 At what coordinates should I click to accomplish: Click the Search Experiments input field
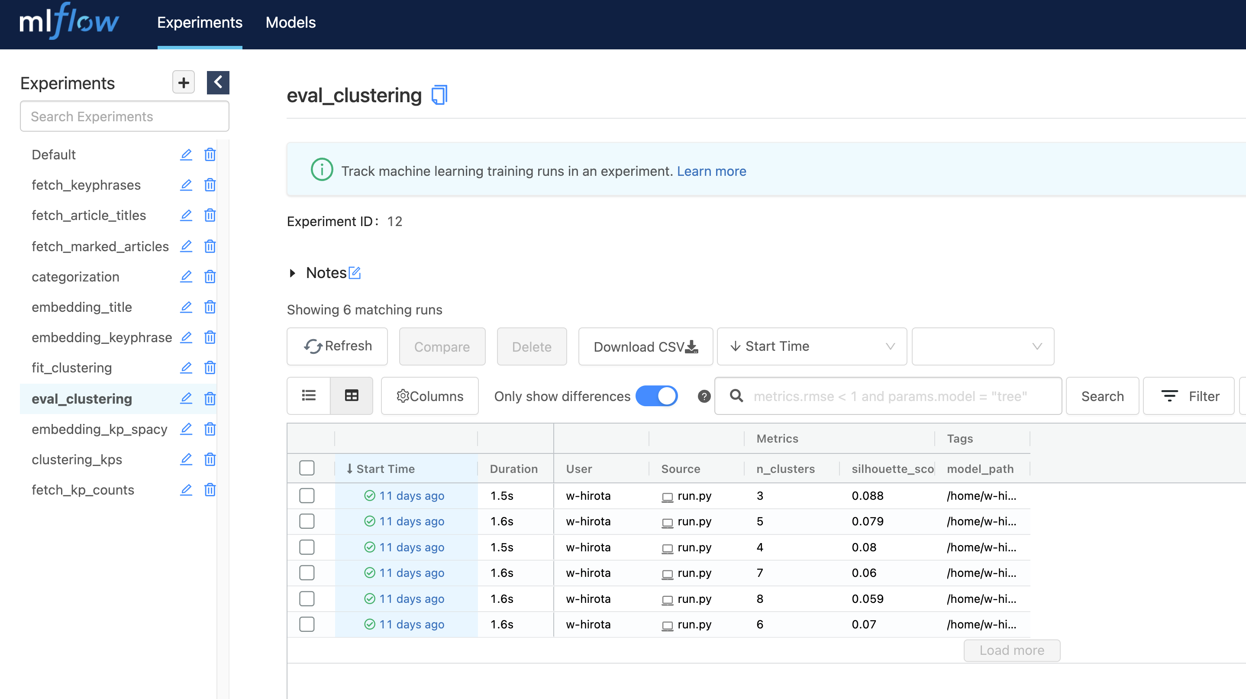coord(124,116)
